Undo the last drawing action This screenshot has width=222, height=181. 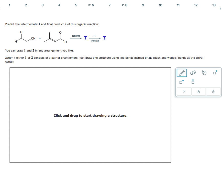click(x=198, y=92)
